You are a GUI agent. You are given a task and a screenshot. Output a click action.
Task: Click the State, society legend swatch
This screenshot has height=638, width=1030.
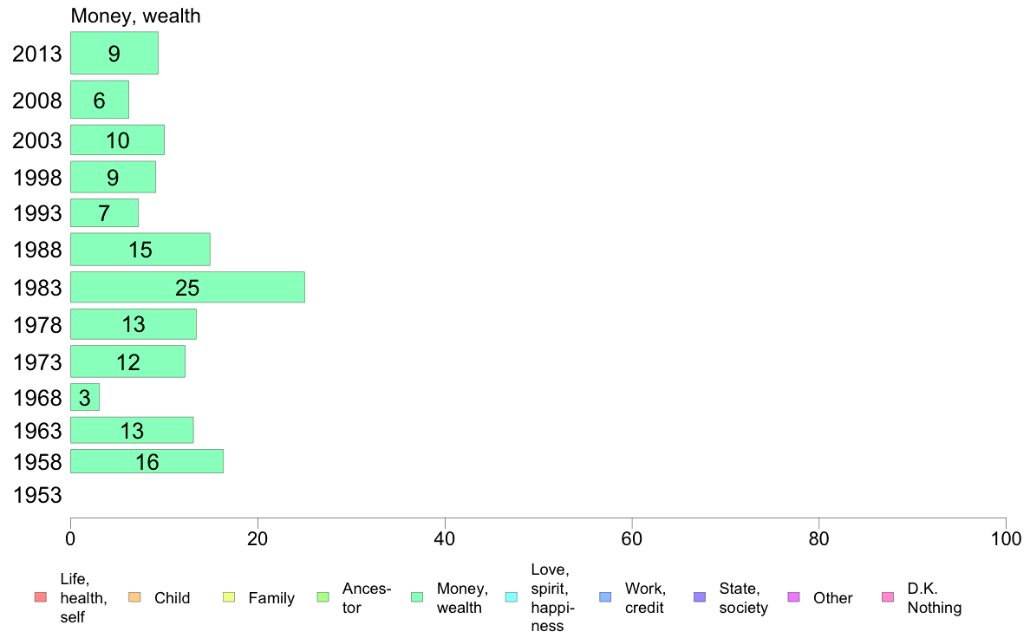tap(700, 597)
